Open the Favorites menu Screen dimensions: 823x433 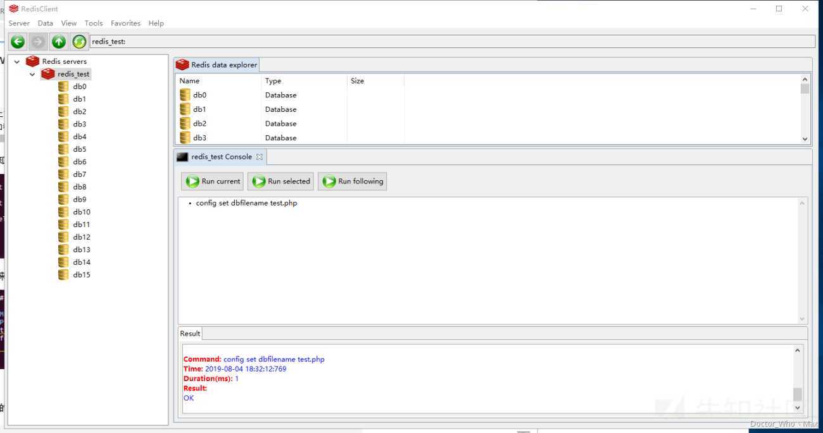(125, 23)
